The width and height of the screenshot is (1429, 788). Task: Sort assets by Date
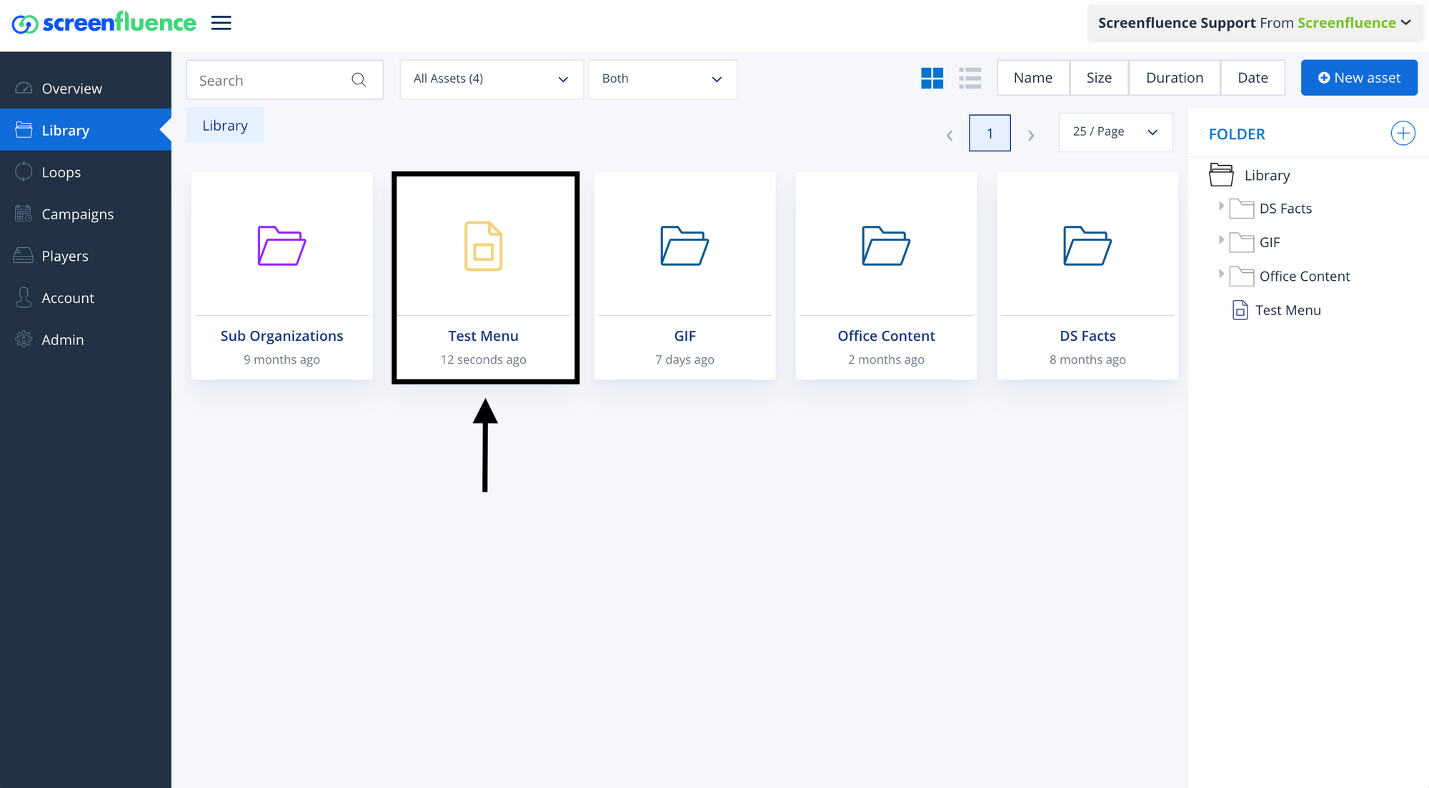(x=1253, y=78)
